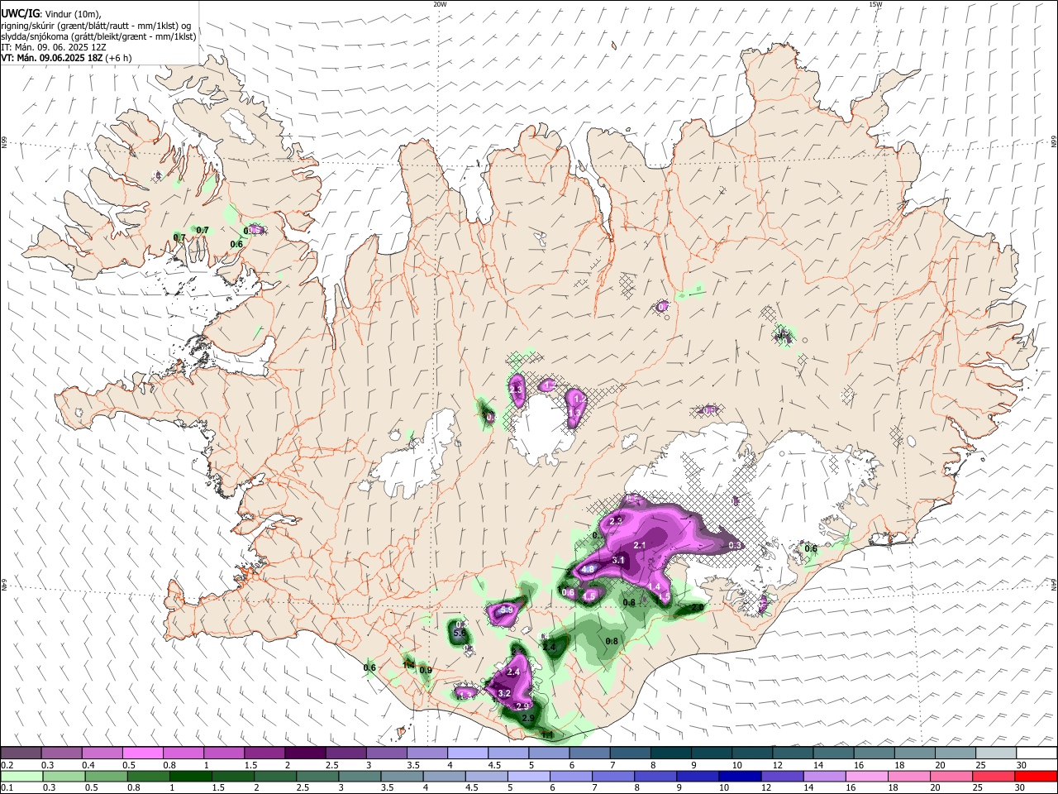The width and height of the screenshot is (1058, 794).
Task: Click the crimson rain swatch labeled 25
Action: (995, 776)
